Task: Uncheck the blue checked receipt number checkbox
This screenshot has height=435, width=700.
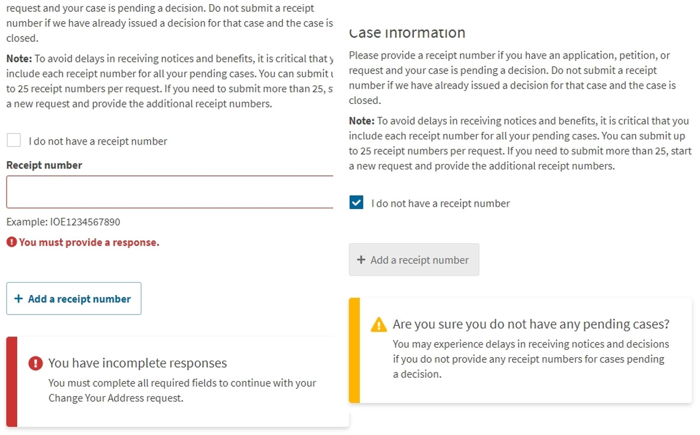Action: (356, 202)
